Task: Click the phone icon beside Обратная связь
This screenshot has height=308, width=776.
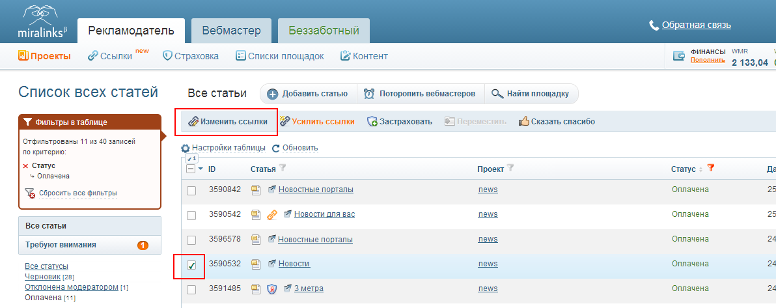Action: click(654, 25)
